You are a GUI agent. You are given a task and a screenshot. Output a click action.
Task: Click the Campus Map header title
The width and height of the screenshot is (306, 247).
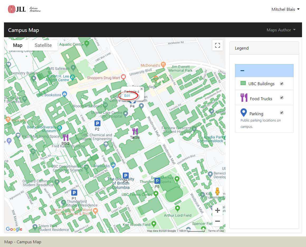(23, 30)
